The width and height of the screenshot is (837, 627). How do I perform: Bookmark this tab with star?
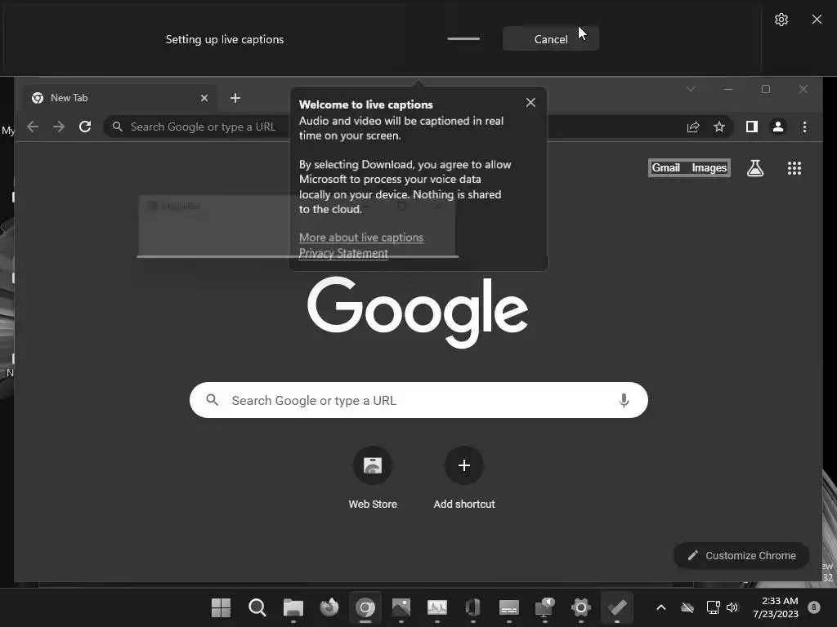tap(719, 127)
